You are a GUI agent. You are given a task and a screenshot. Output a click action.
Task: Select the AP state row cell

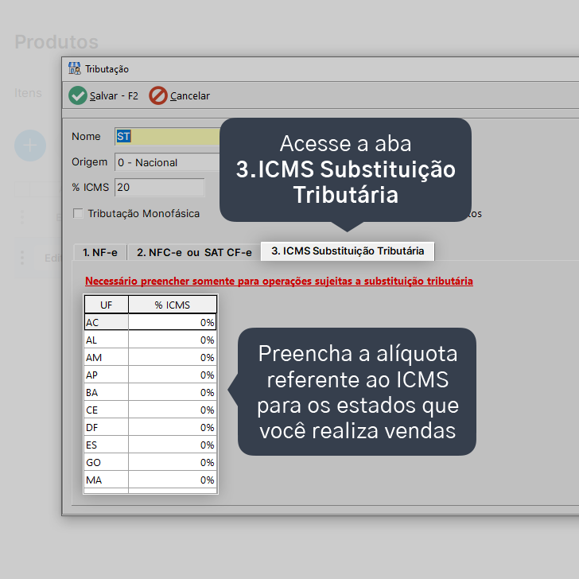pyautogui.click(x=107, y=375)
